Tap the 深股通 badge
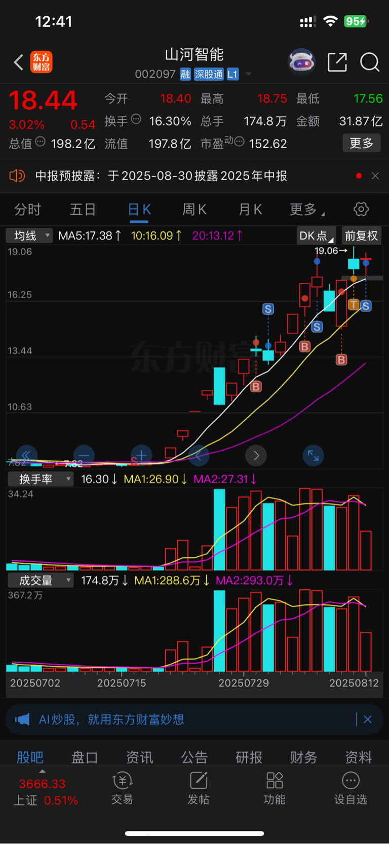The height and width of the screenshot is (844, 389). coord(209,75)
